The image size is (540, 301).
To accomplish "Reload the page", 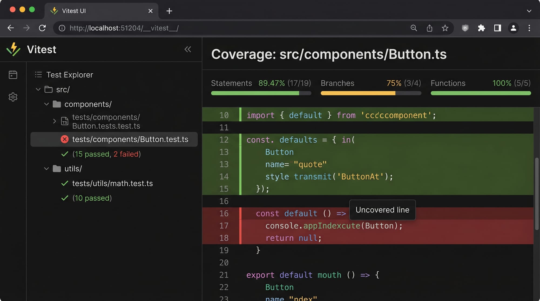I will (x=42, y=28).
